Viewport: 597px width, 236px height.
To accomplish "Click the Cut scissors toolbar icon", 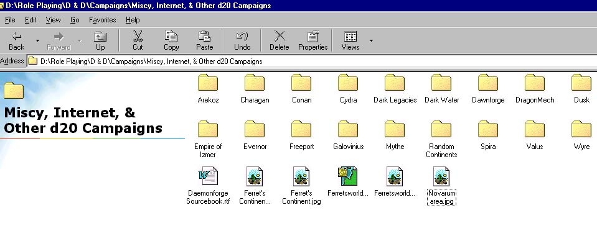I will pyautogui.click(x=138, y=37).
